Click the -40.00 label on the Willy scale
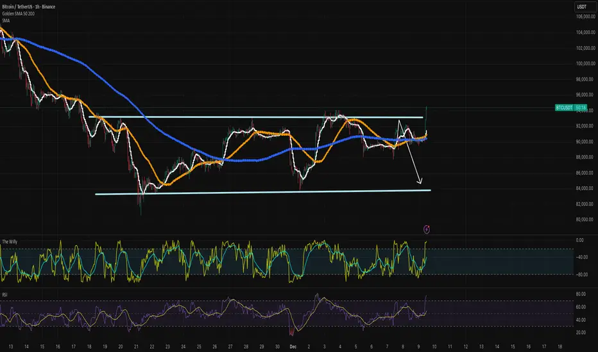 coord(581,257)
